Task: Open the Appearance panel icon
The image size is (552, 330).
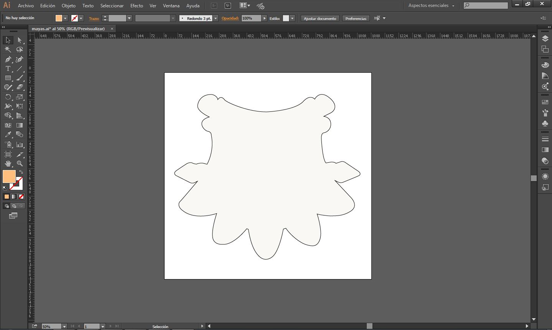Action: (x=545, y=176)
